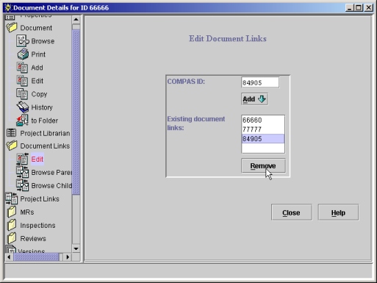Choose the Copy document icon

tap(22, 94)
